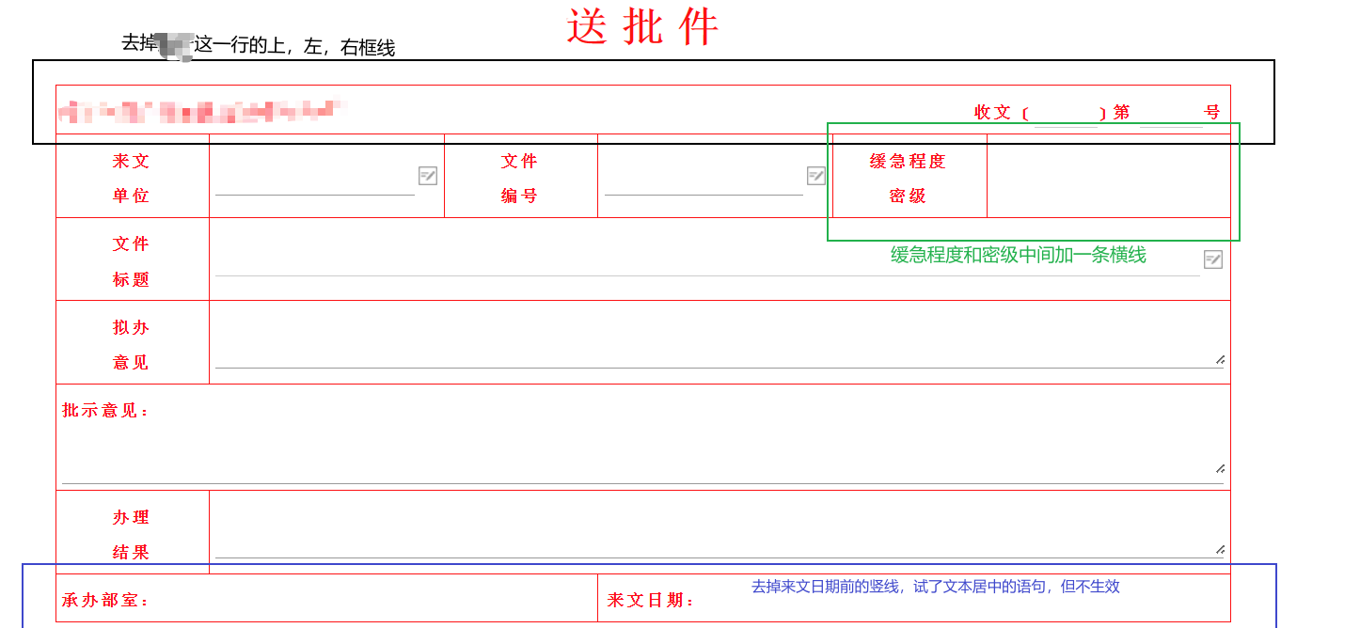Click the 送批件 title

tap(643, 26)
